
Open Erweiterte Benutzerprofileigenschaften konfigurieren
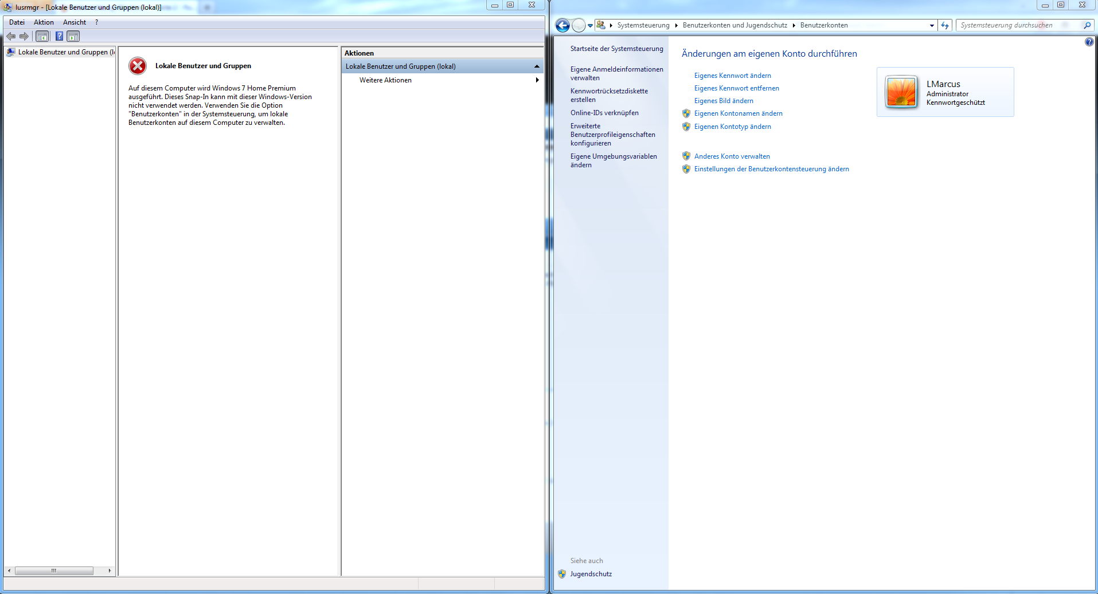click(x=612, y=135)
